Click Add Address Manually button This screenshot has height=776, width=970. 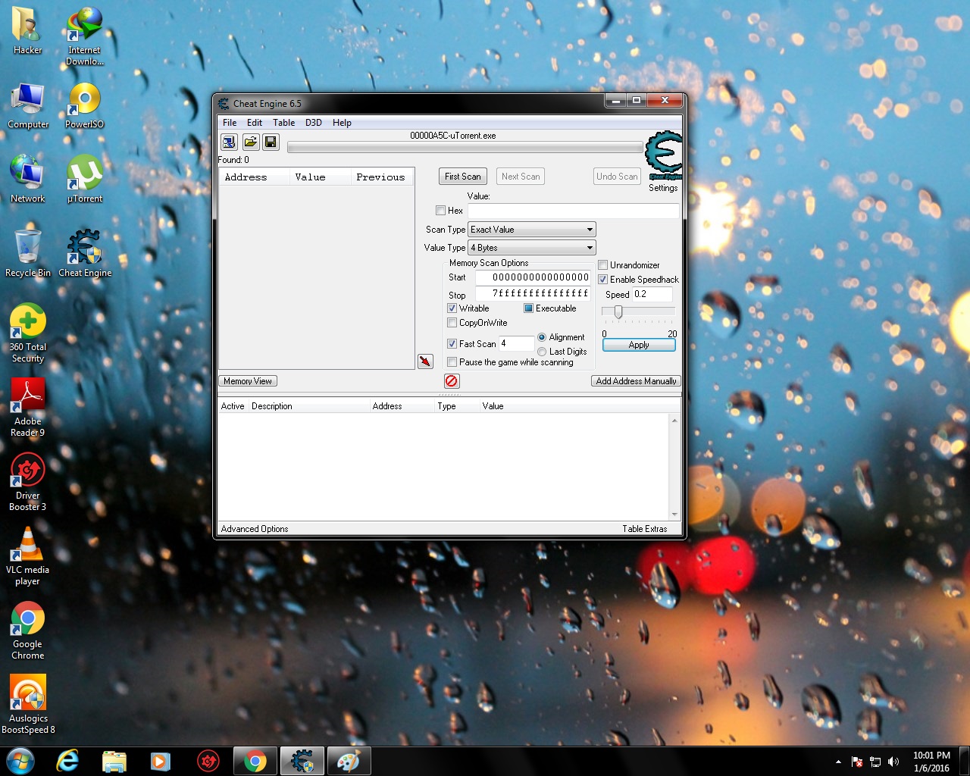pos(636,381)
